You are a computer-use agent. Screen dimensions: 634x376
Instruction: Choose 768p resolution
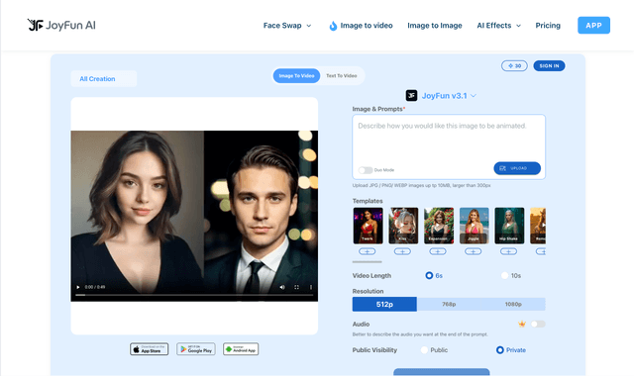point(449,304)
